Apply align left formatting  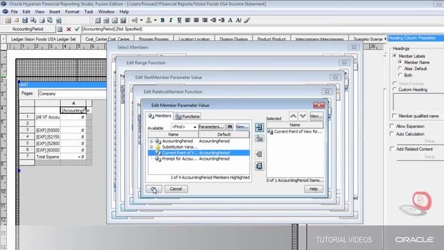pyautogui.click(x=188, y=20)
